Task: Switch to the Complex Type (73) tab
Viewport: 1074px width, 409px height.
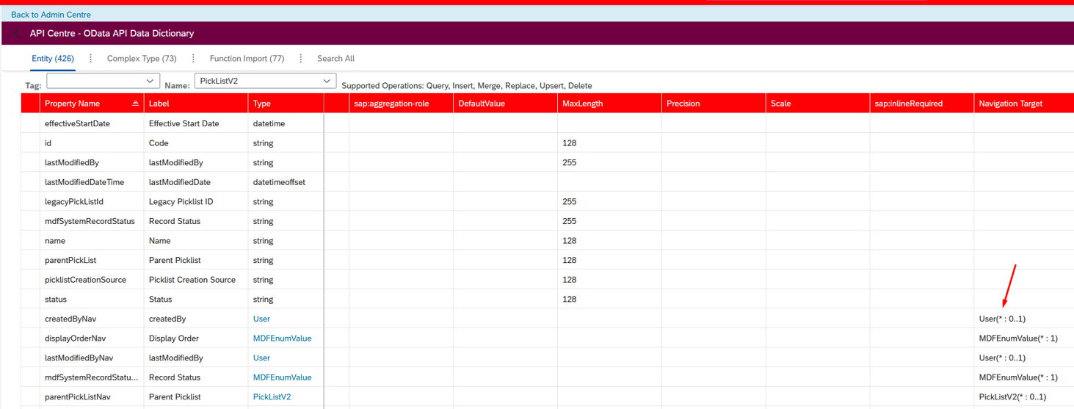Action: coord(142,59)
